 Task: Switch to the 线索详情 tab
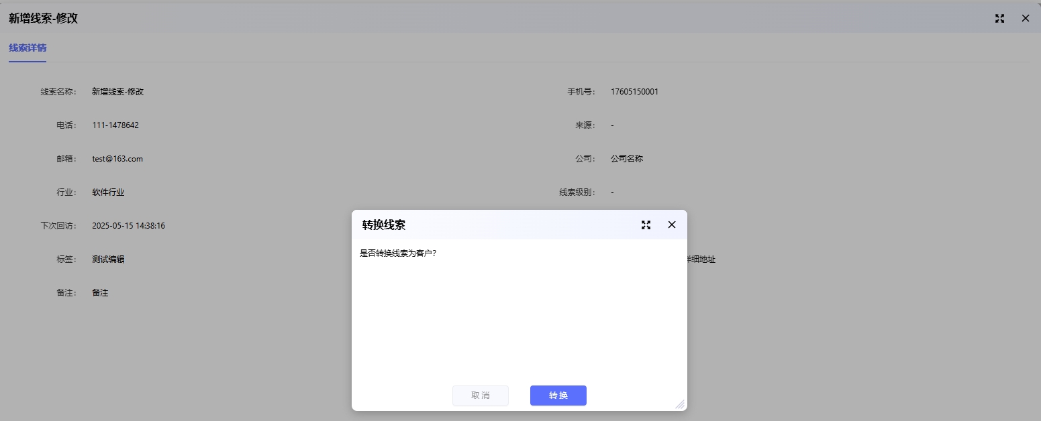click(x=28, y=48)
